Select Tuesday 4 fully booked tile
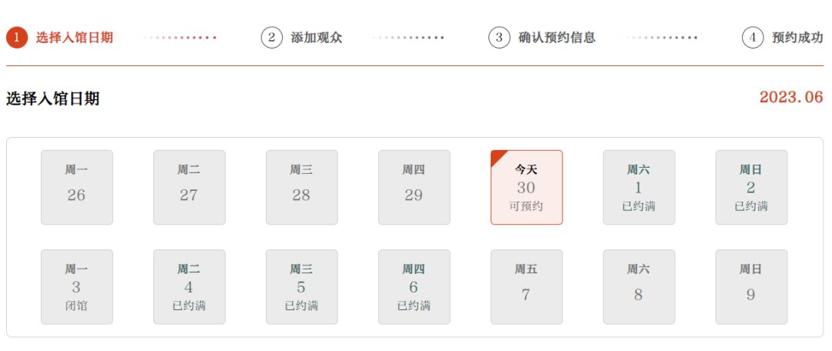 click(190, 287)
